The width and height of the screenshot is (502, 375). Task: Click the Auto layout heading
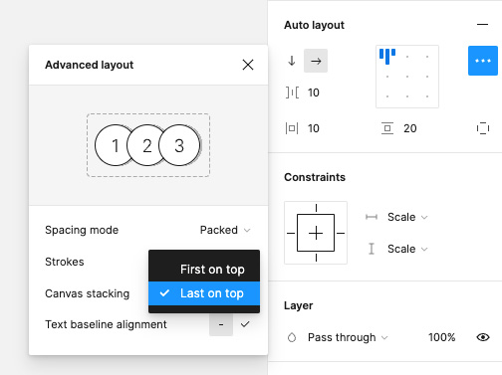(x=314, y=25)
